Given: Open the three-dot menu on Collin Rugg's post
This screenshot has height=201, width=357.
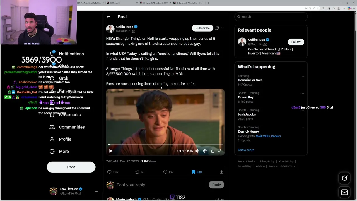Looking at the screenshot, I should point(223,28).
